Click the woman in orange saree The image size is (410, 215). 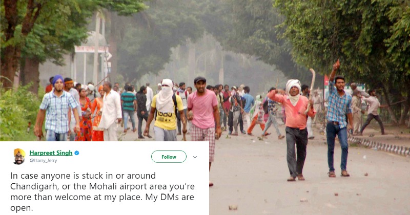coord(97,114)
